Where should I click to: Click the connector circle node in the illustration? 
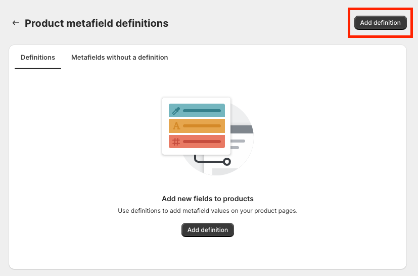pos(227,162)
